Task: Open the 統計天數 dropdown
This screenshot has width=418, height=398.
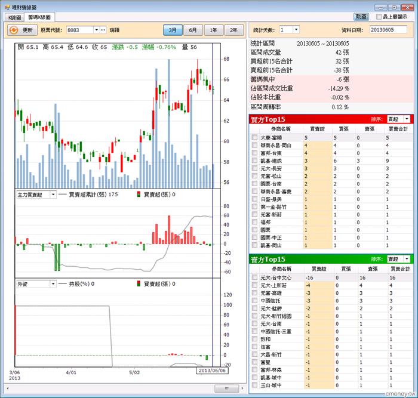Action: (x=296, y=30)
